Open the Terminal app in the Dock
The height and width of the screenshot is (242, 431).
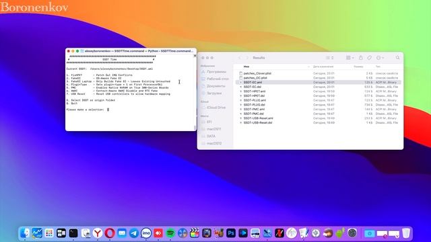point(73,233)
